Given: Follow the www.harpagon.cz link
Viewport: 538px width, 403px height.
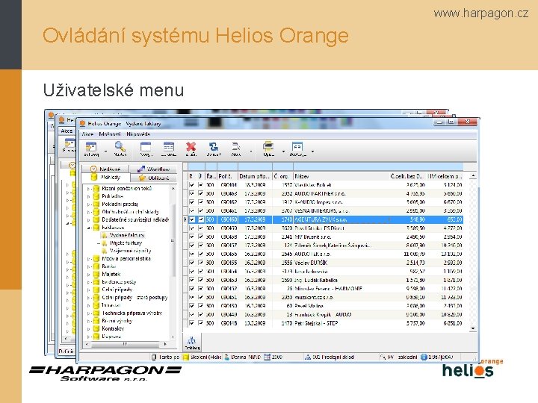Looking at the screenshot, I should [481, 13].
